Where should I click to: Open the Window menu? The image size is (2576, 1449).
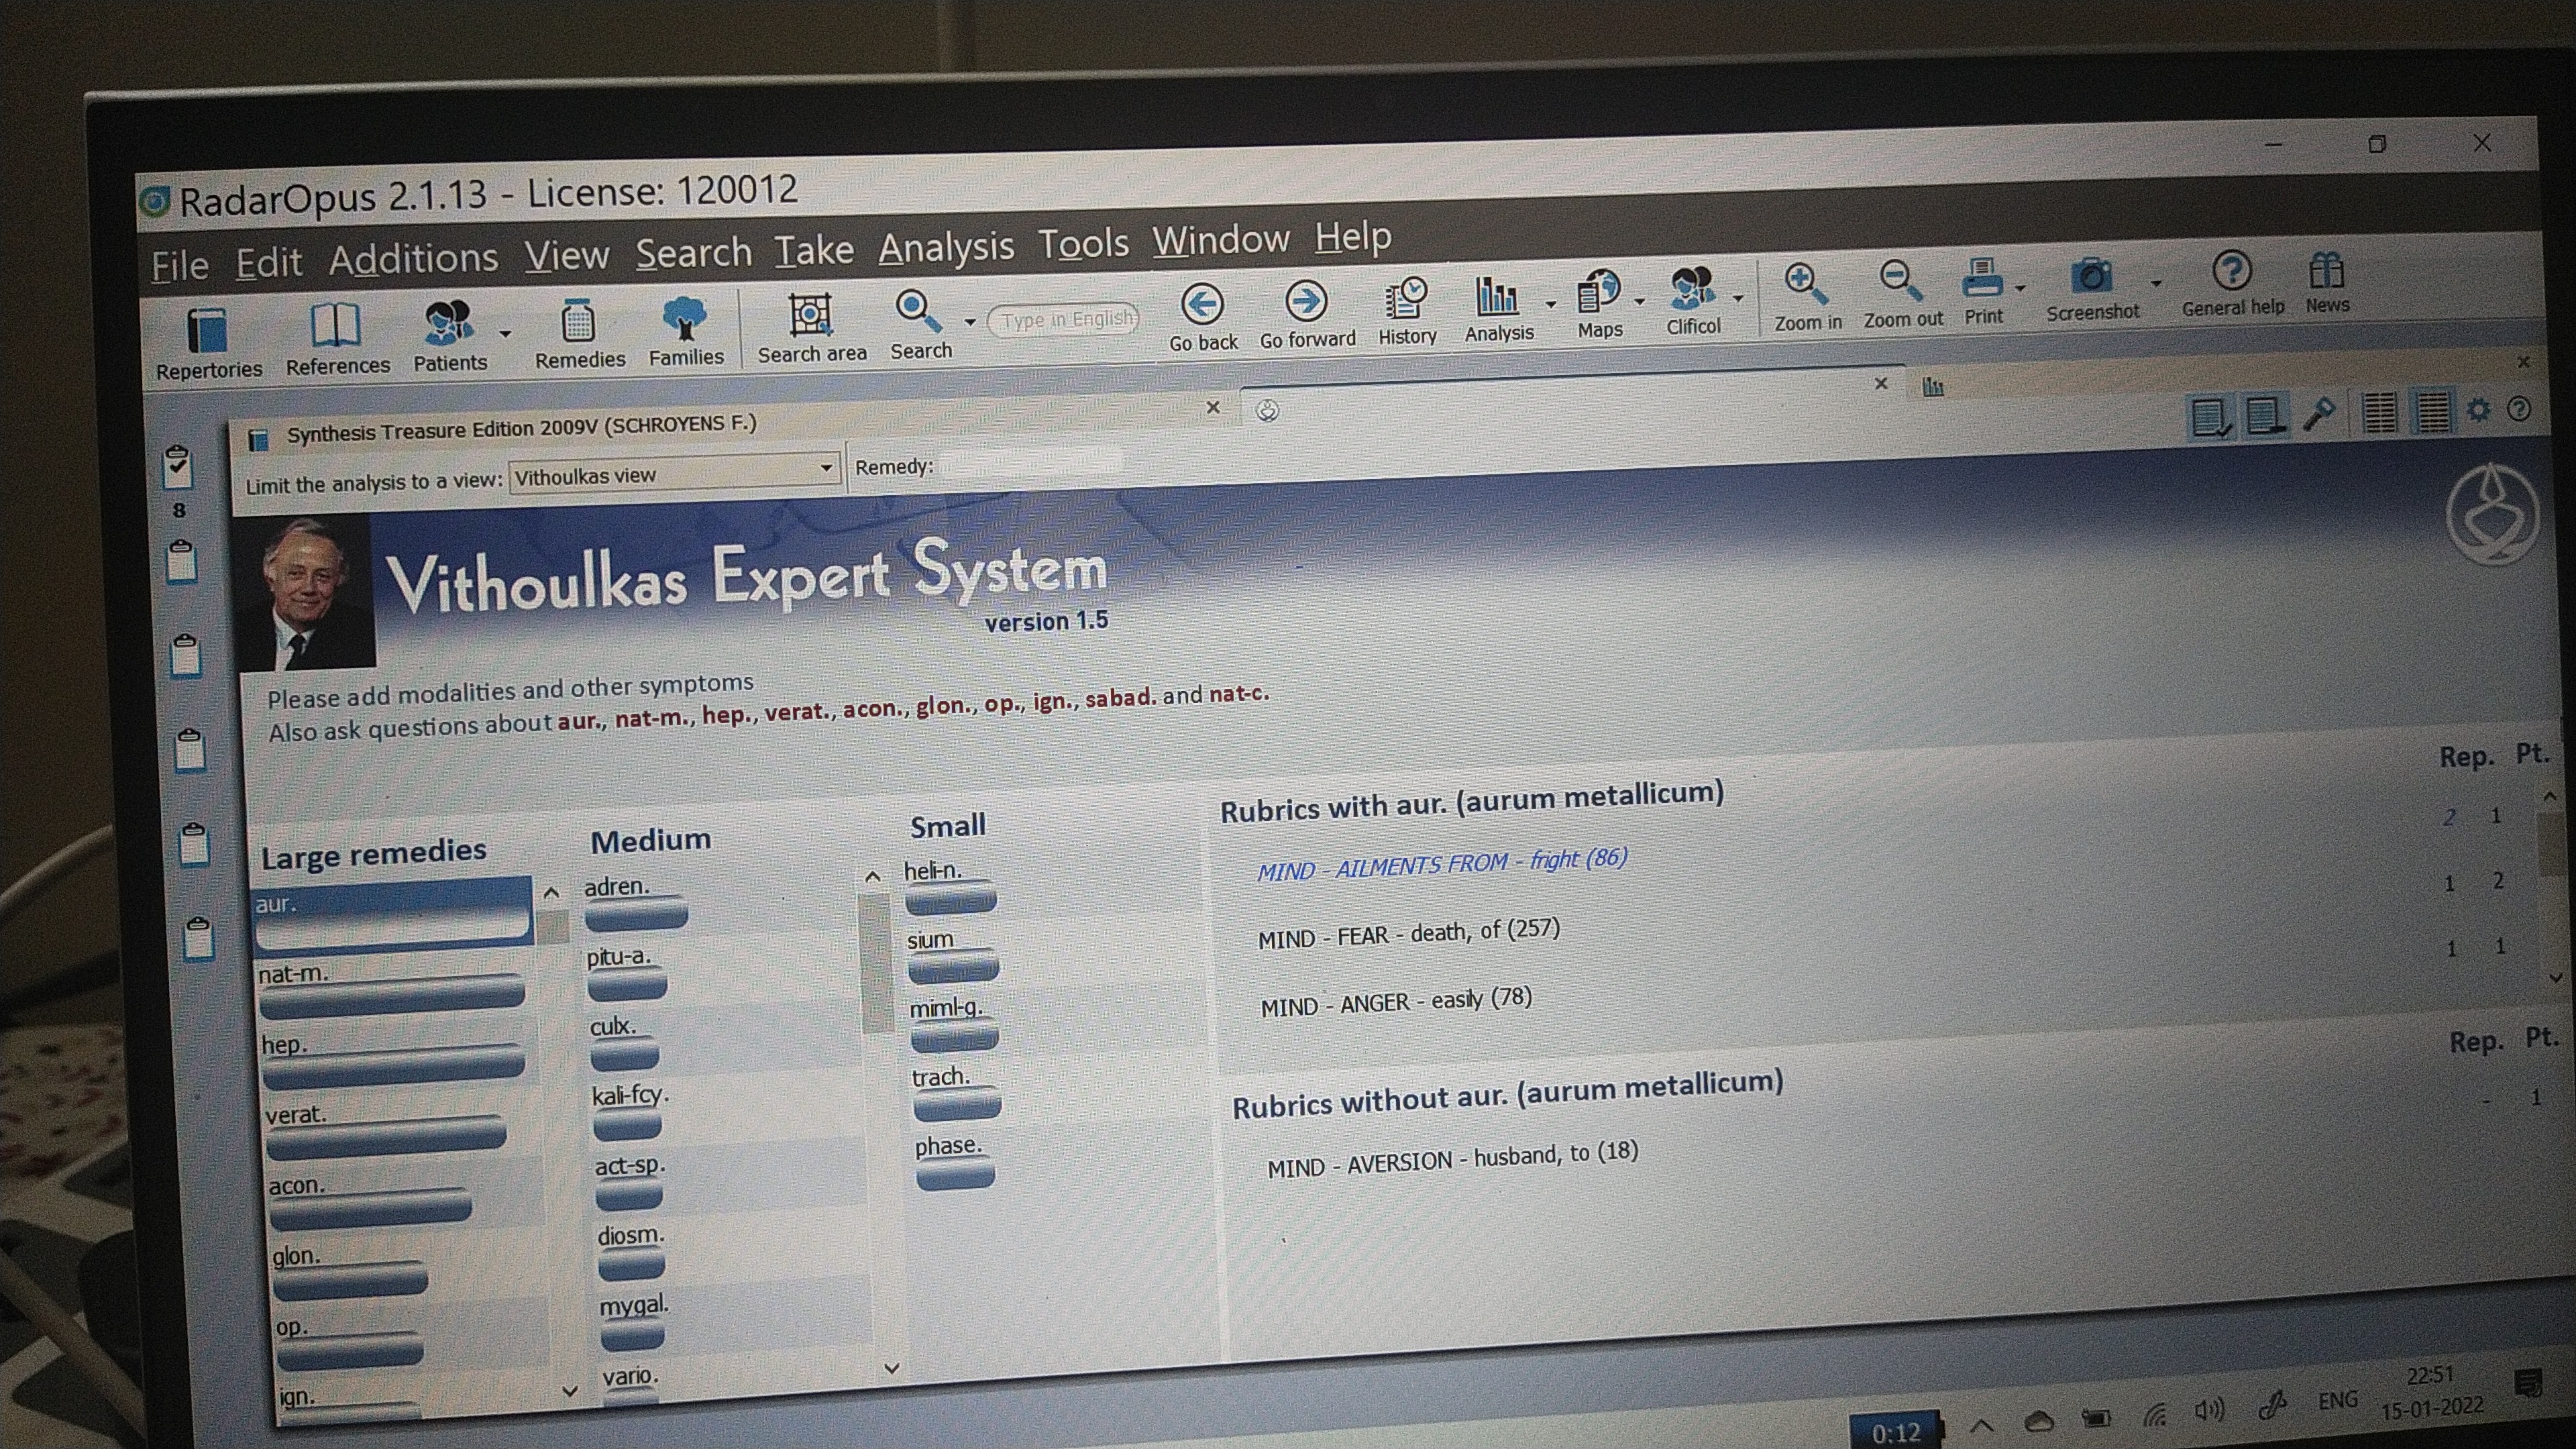1220,240
